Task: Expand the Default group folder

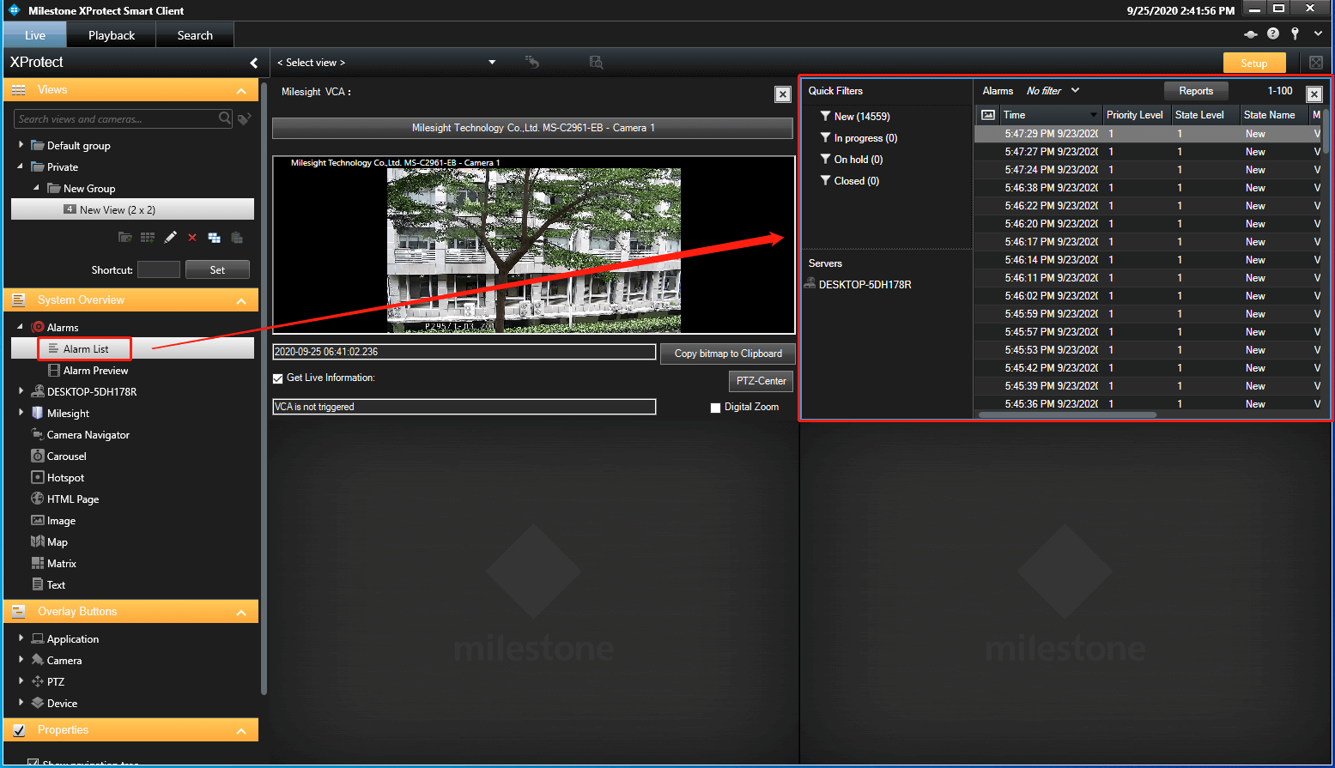Action: (x=21, y=145)
